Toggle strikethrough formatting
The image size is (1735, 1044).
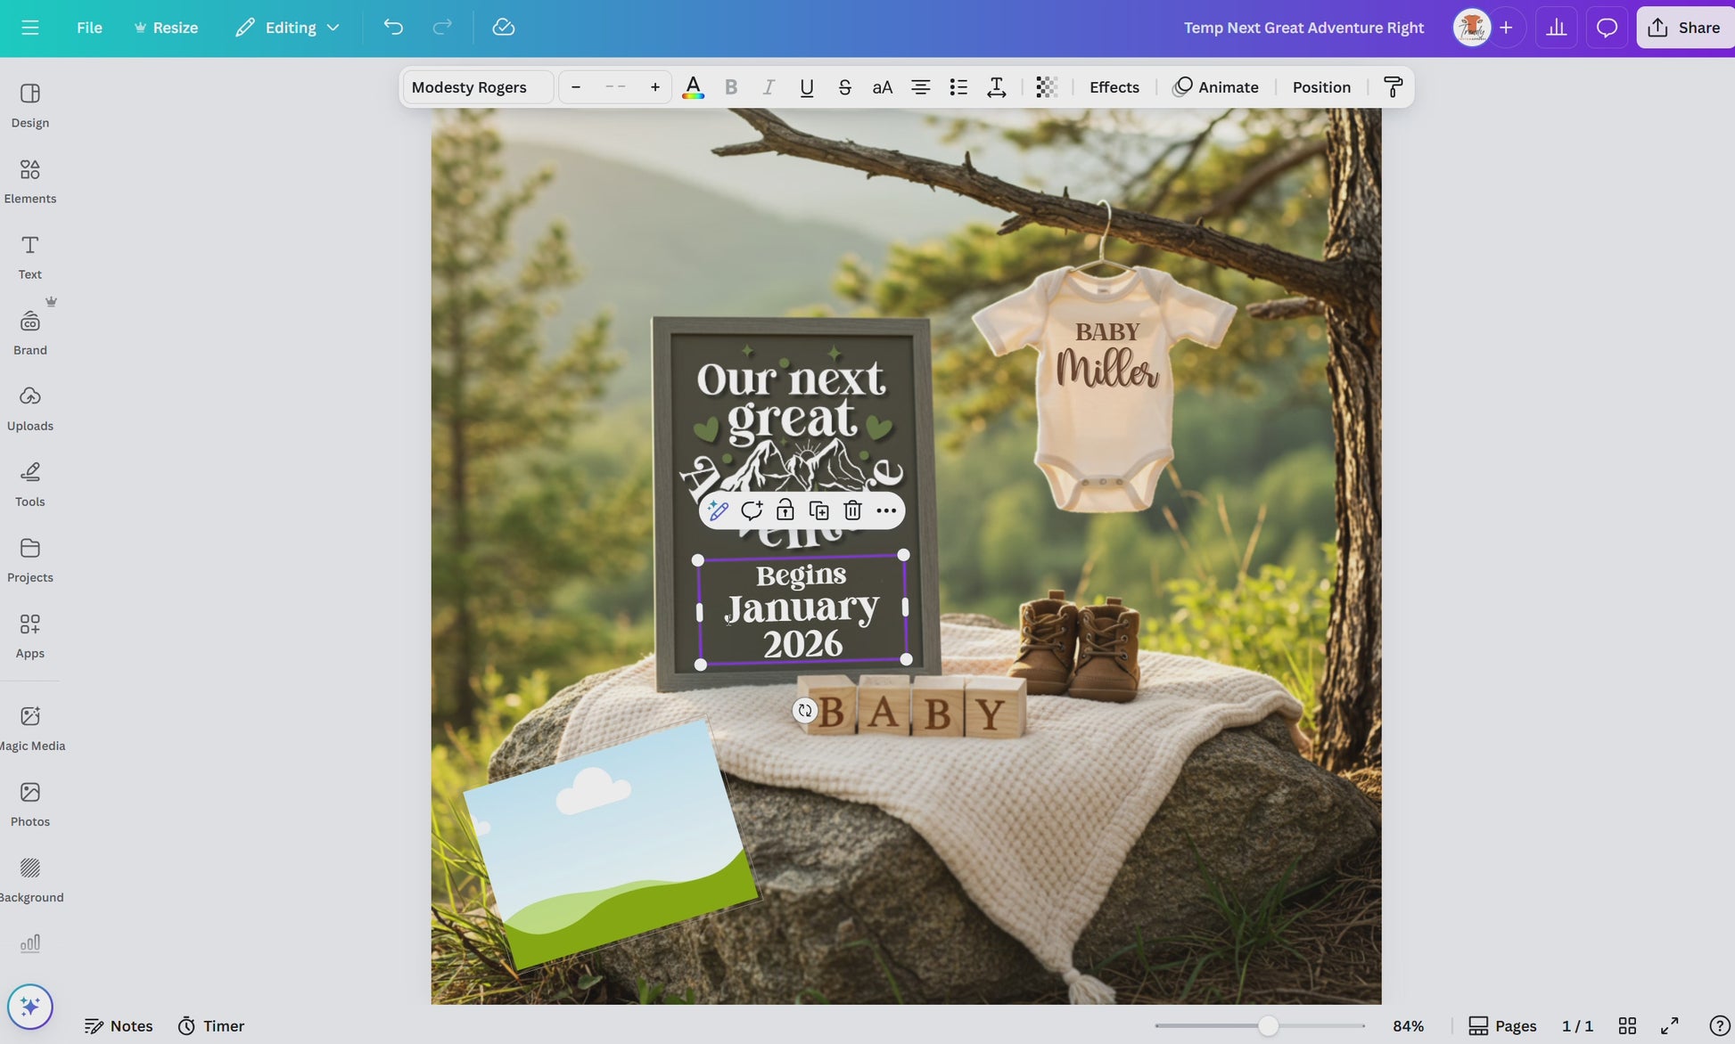coord(844,87)
